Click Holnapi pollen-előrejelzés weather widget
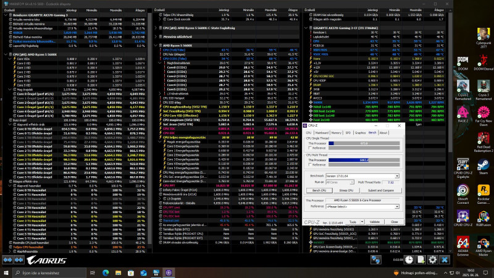The image size is (494, 278). tap(415, 272)
